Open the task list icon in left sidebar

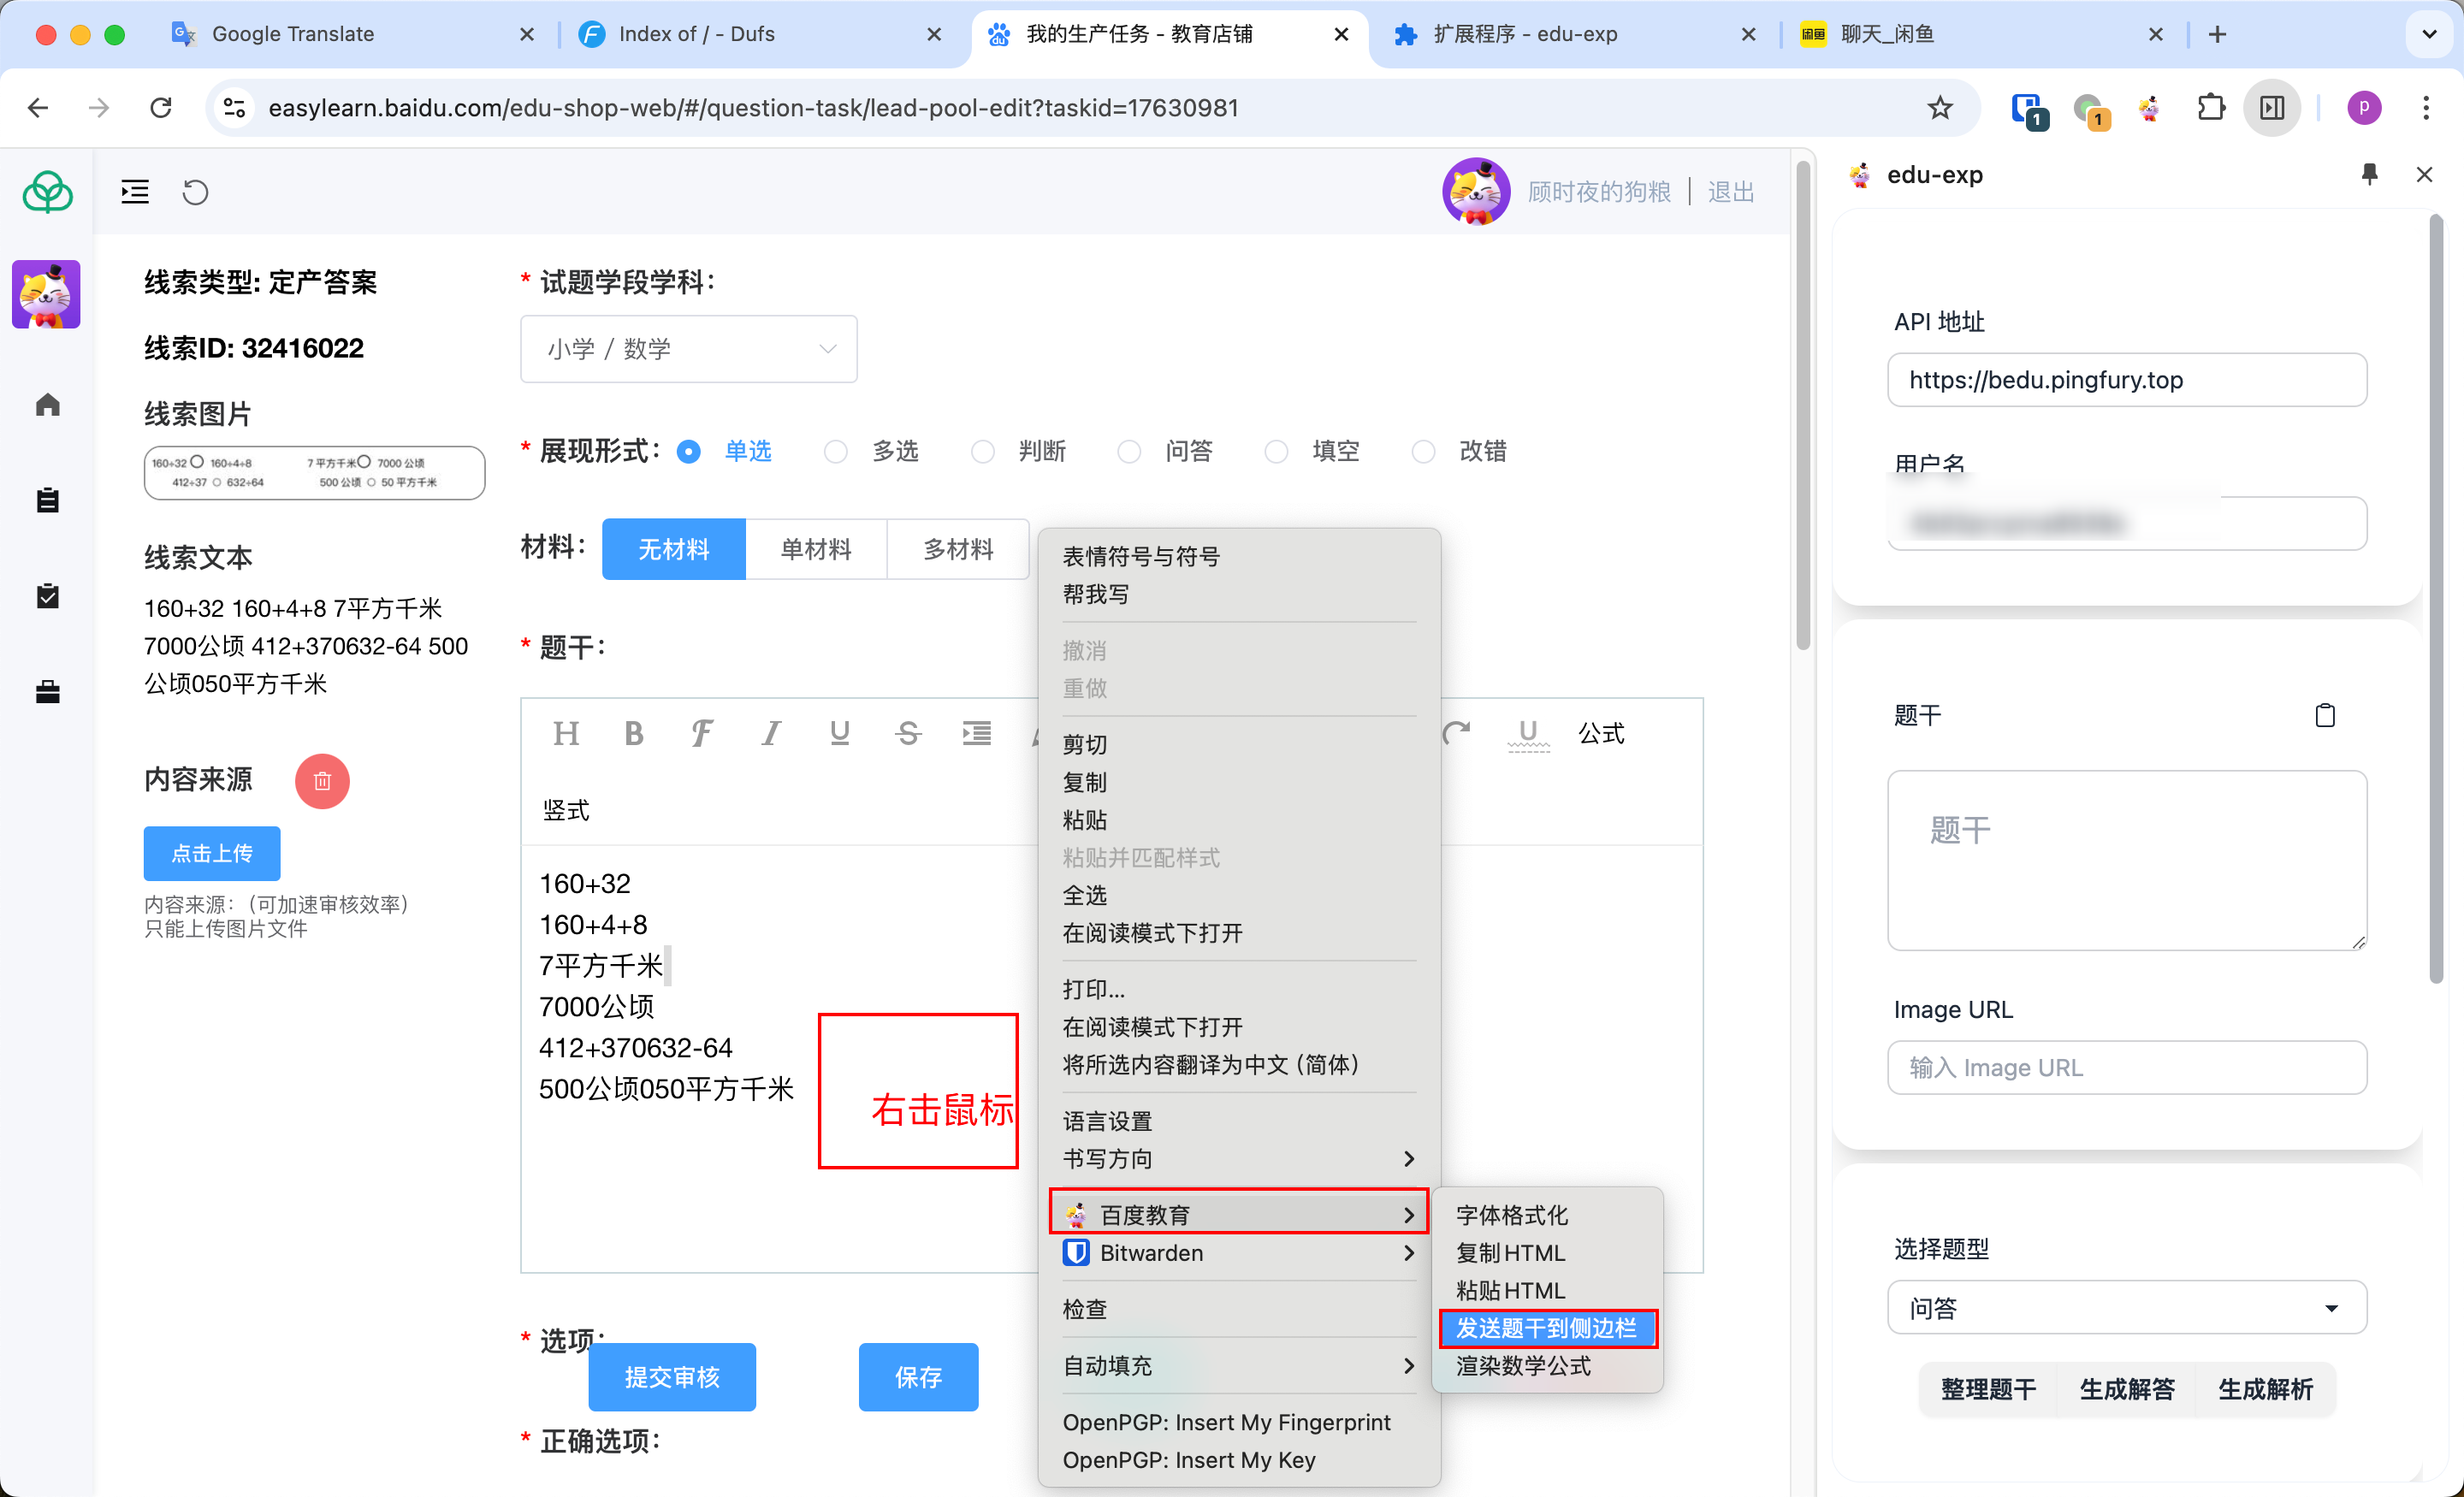[46, 500]
